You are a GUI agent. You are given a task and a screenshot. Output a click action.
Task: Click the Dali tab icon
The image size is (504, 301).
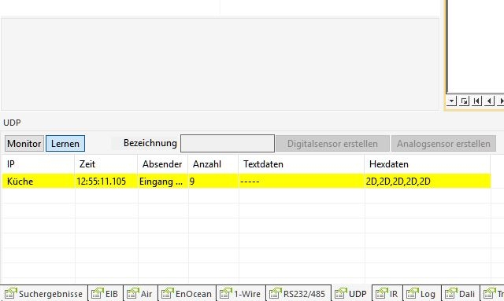(x=450, y=293)
